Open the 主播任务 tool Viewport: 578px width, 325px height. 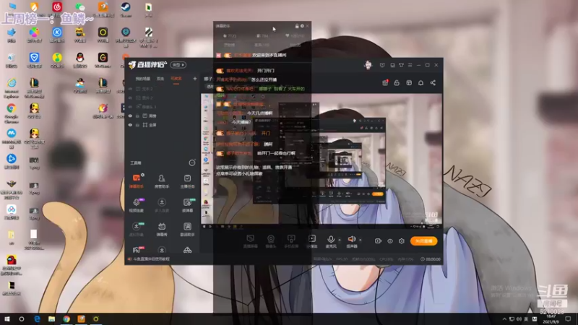[x=187, y=181]
